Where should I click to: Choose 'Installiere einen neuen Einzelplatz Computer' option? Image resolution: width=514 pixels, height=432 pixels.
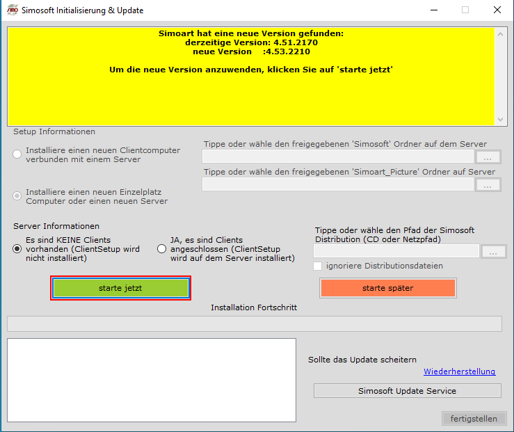pyautogui.click(x=17, y=196)
